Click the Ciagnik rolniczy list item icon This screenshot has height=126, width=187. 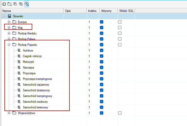pos(19,56)
